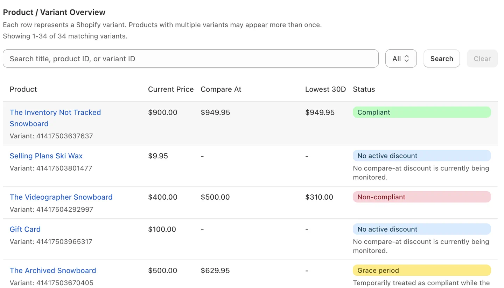Click the $500.00 compare-at value for Videographer

[x=215, y=197]
